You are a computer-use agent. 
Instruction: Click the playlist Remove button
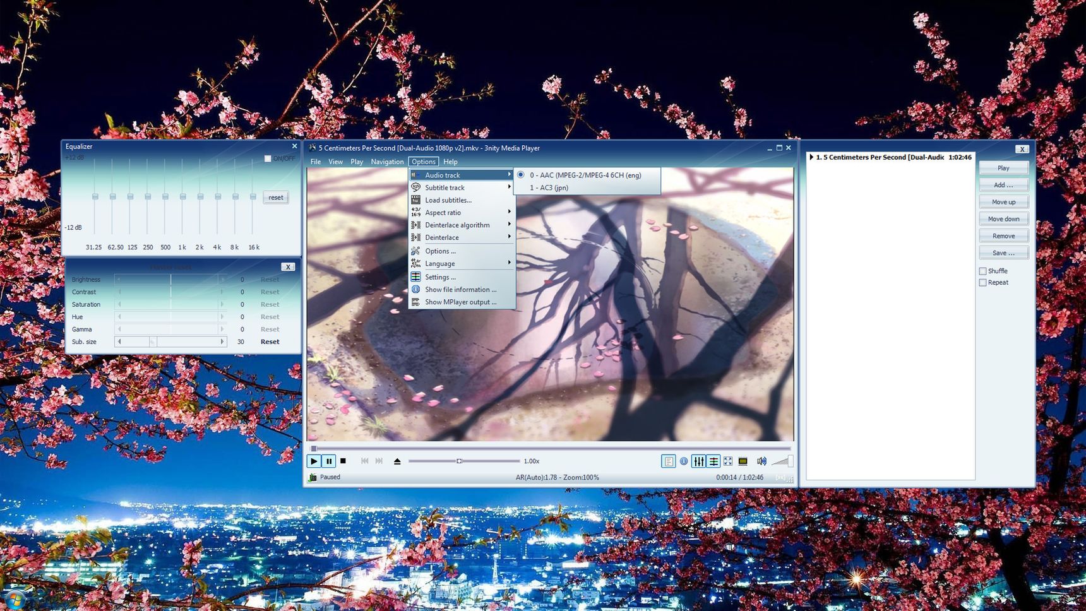1003,236
